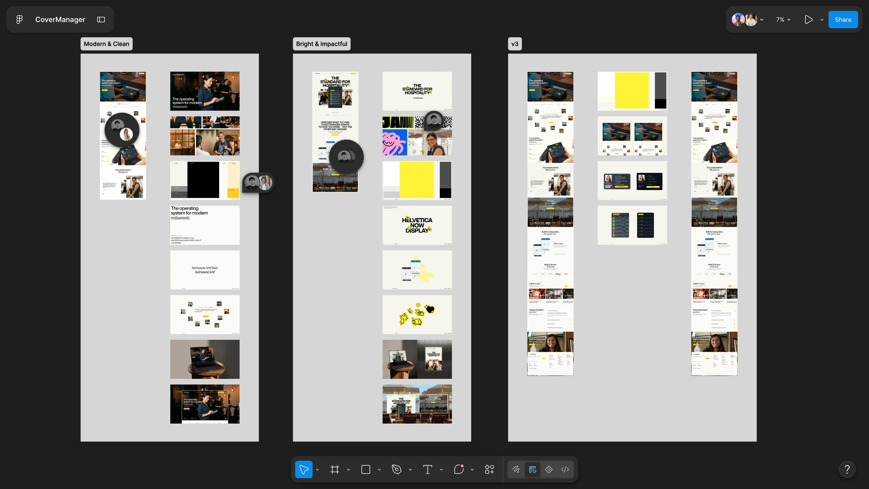This screenshot has width=869, height=489.
Task: Select the v3 dark profile cards frame
Action: pos(632,181)
